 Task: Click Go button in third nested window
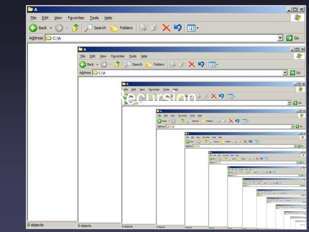point(297,103)
